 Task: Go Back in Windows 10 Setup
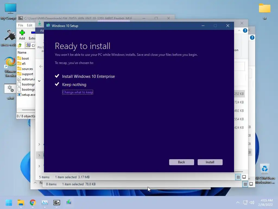pyautogui.click(x=181, y=162)
